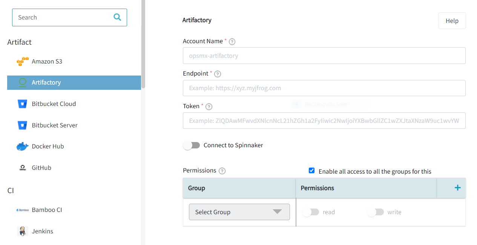Viewport: 477px width, 245px height.
Task: Click the Account Name help tooltip icon
Action: (x=232, y=41)
